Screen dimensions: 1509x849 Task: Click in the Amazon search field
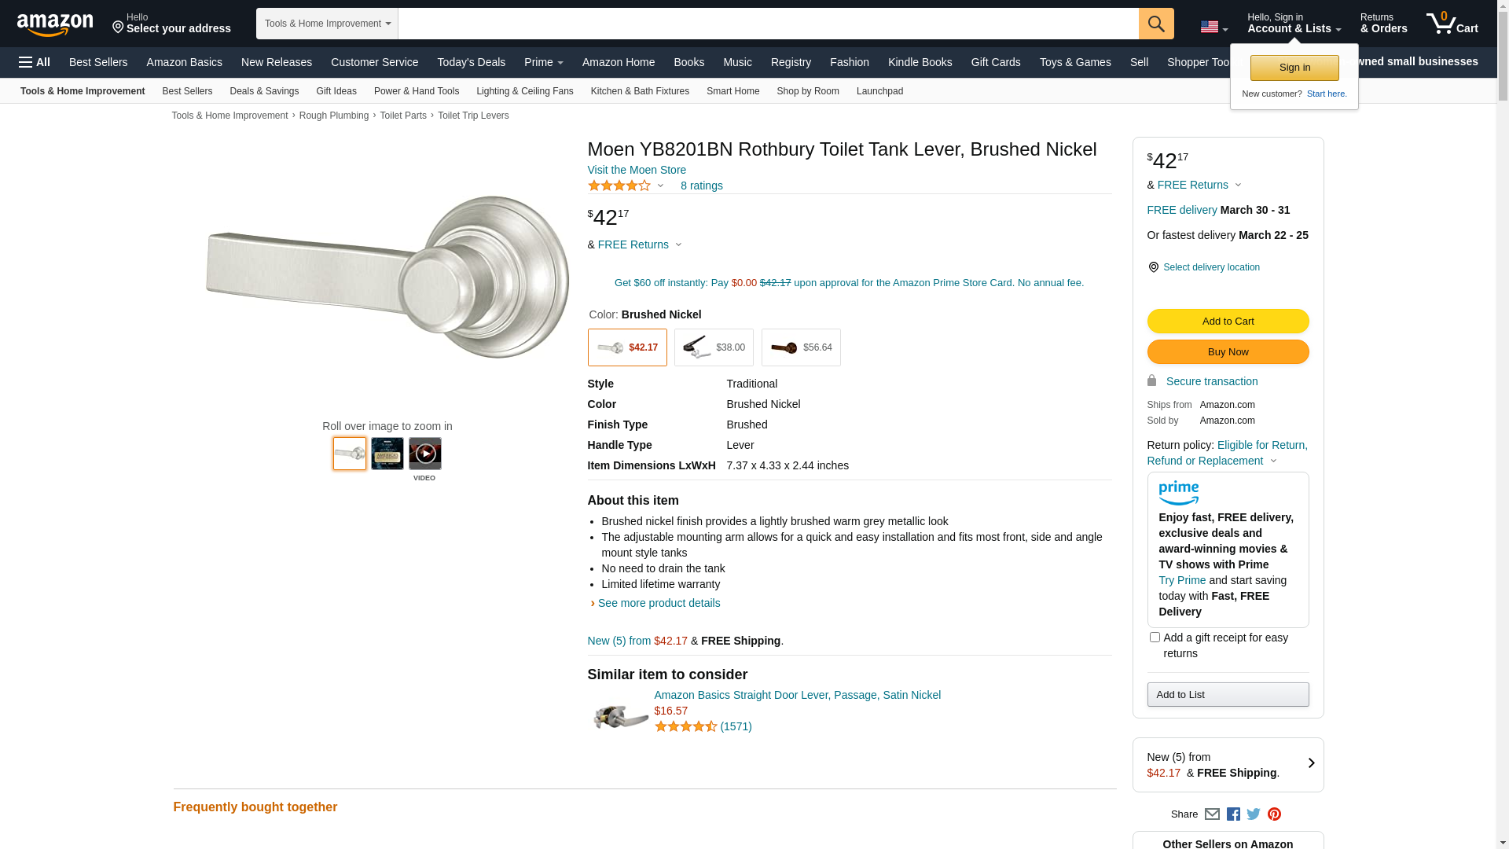768,24
